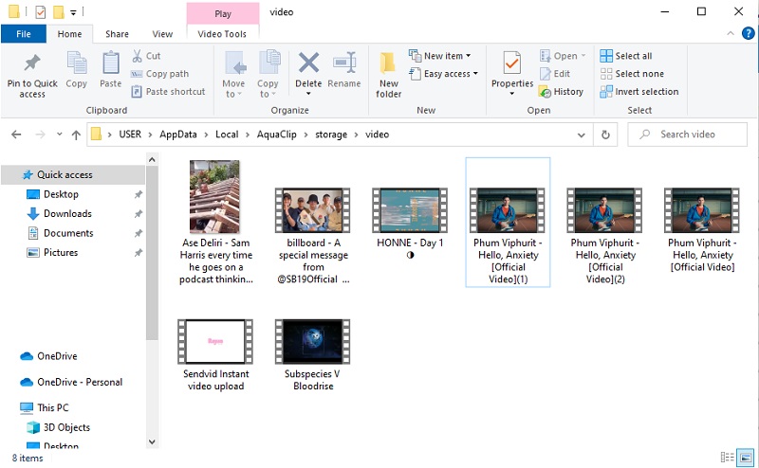Select Phum Viphurit Hello, Anxiety [Official Video](1)
The width and height of the screenshot is (759, 468).
tap(508, 223)
